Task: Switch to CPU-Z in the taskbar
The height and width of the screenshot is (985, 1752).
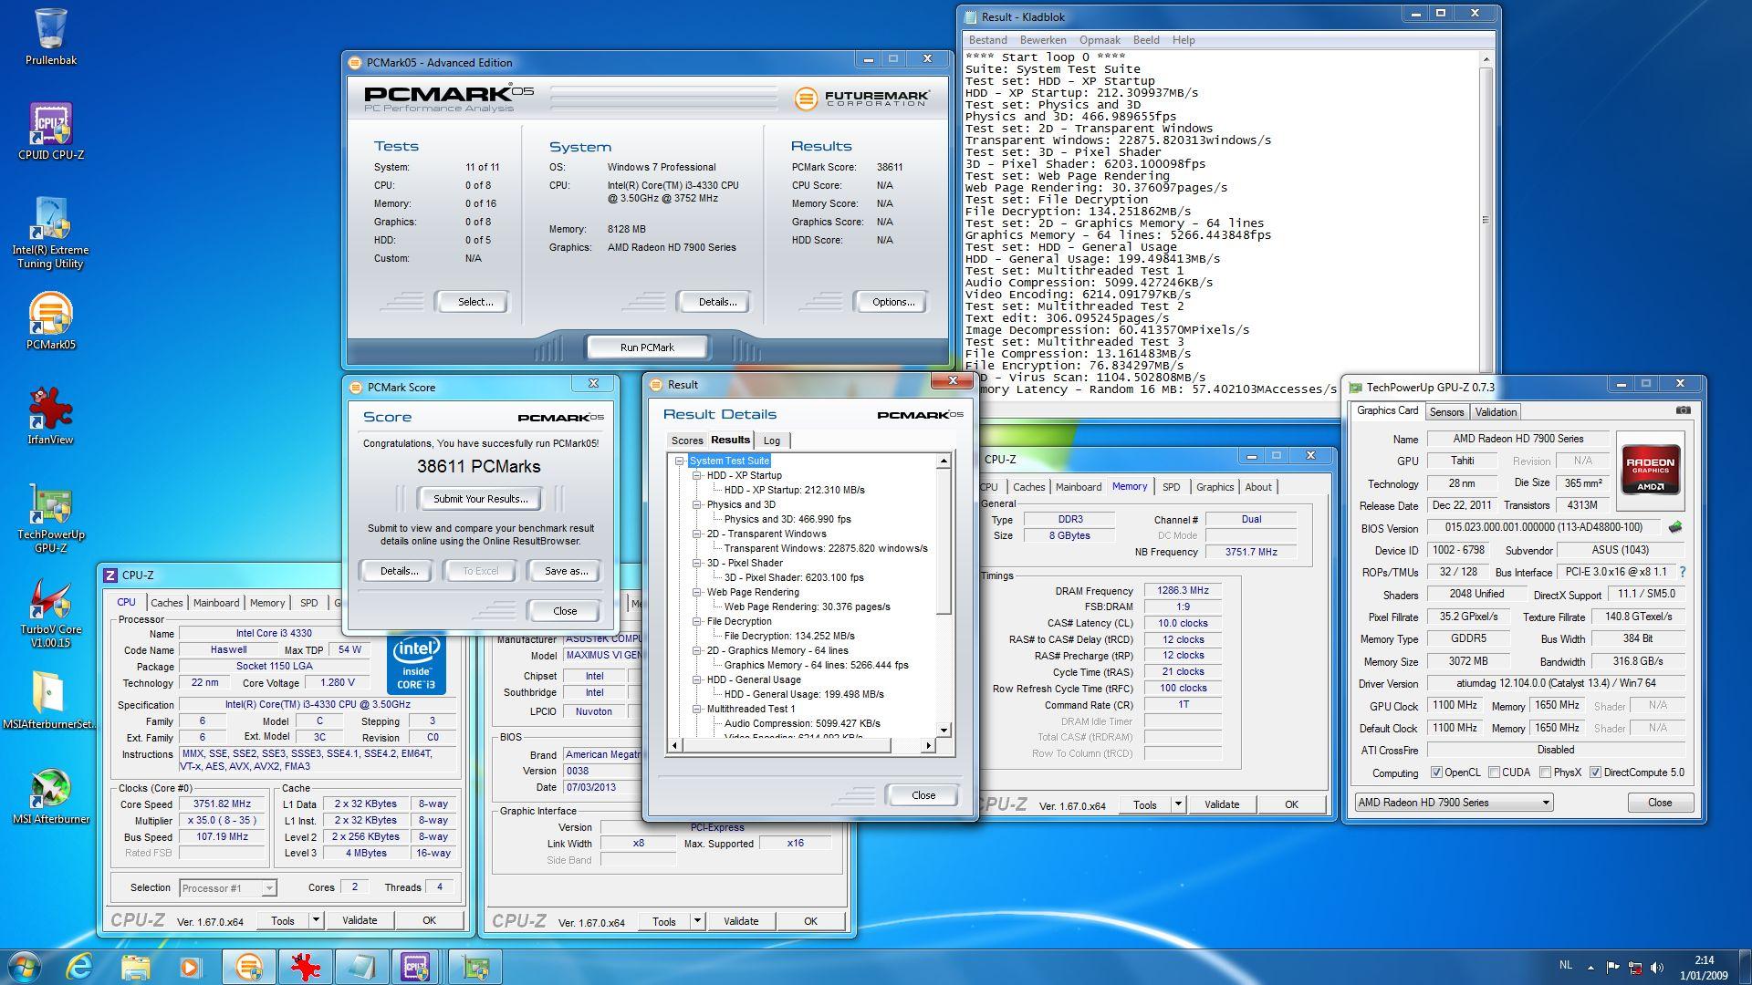Action: pyautogui.click(x=416, y=967)
